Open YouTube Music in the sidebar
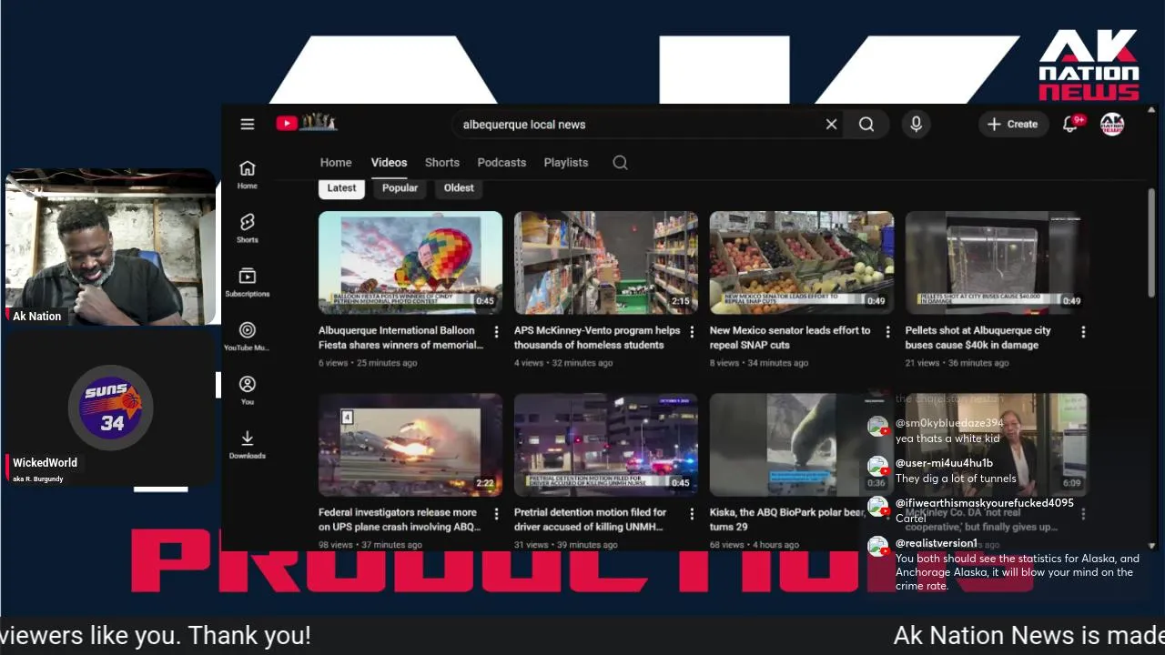The image size is (1165, 655). click(248, 336)
